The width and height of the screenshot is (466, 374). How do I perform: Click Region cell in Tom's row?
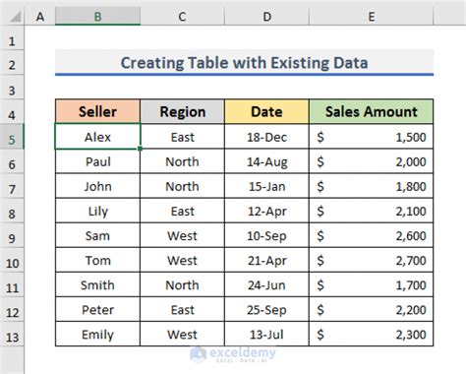(x=182, y=260)
